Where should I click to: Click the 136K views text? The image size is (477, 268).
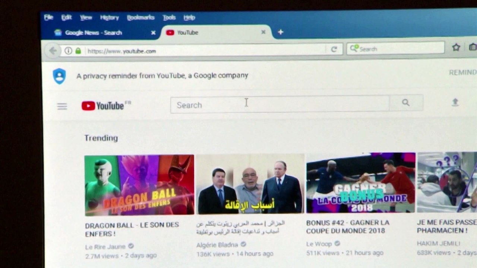[213, 254]
